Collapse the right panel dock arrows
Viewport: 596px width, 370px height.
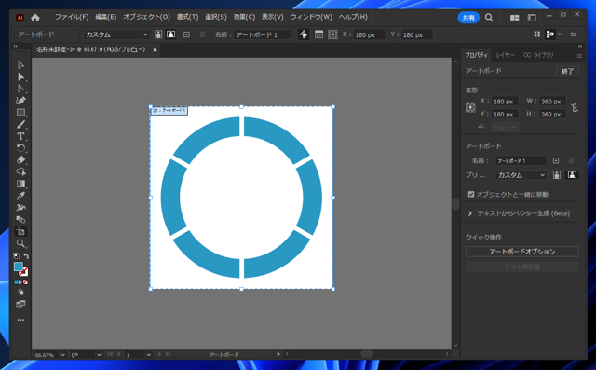tap(580, 46)
